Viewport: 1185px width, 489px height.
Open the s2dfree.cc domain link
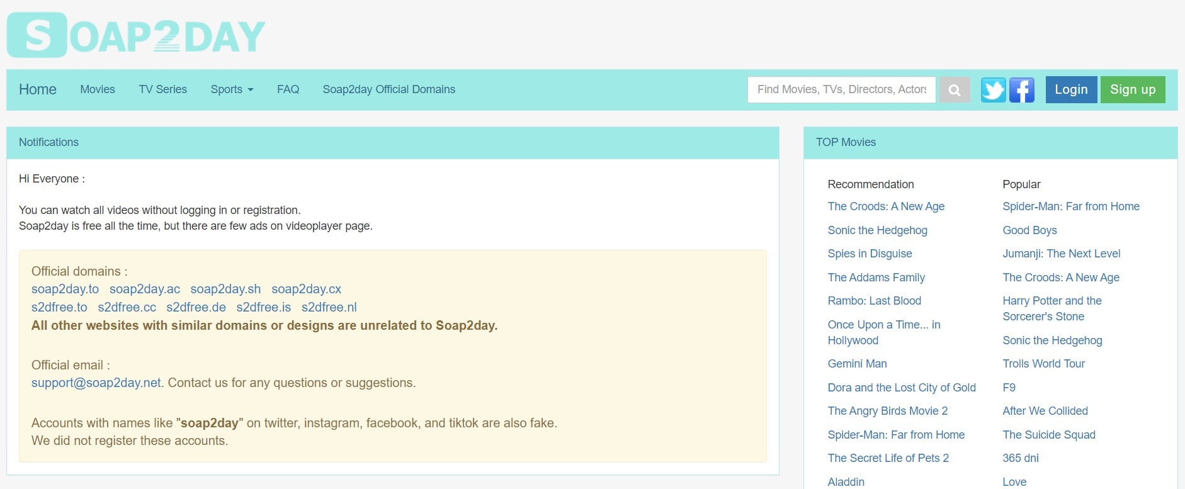127,307
